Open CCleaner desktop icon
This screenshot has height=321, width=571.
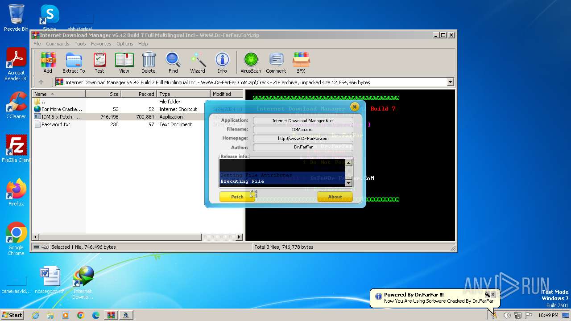pos(16,105)
